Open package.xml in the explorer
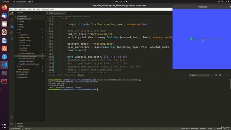 [23, 75]
